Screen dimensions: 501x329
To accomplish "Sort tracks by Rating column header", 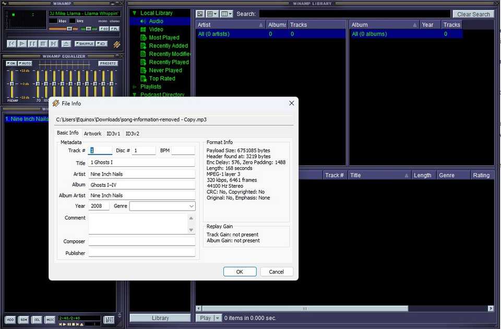I will tap(482, 175).
